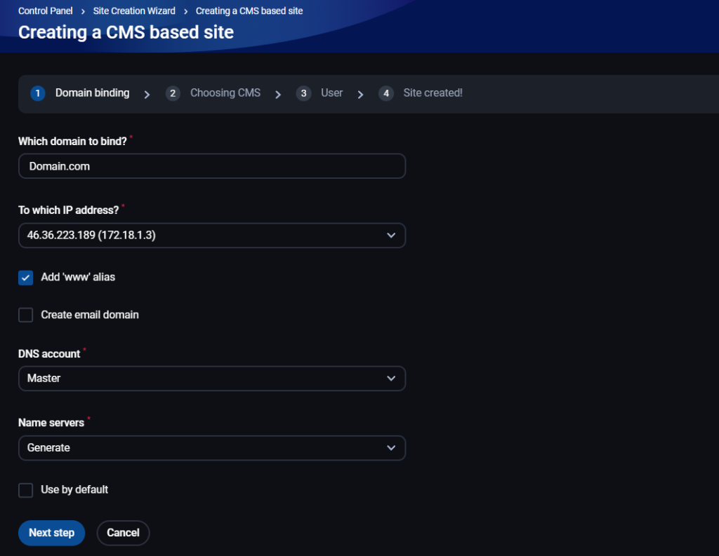
Task: Click the step 4 number badge
Action: click(385, 93)
